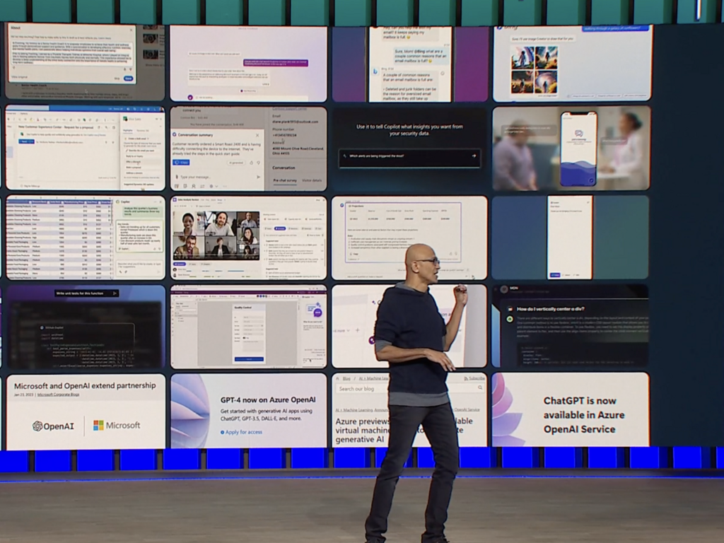
Task: Click the plus icon beside the 'more' dropdown
Action: point(357,329)
